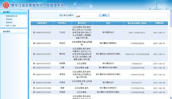
Task: Click the 志愿者编号 column header
Action: [42, 23]
